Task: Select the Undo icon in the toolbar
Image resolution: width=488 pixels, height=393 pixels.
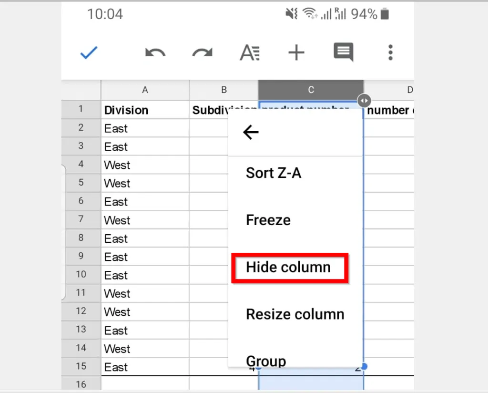Action: (x=154, y=53)
